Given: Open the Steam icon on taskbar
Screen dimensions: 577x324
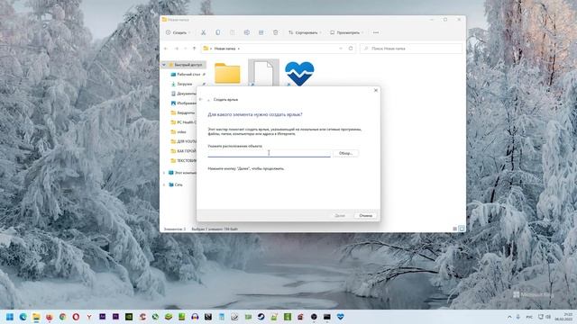Looking at the screenshot, I should pos(261,317).
